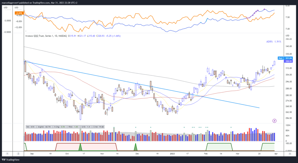
Task: Click the Z scale circle button
Action: click(x=18, y=154)
